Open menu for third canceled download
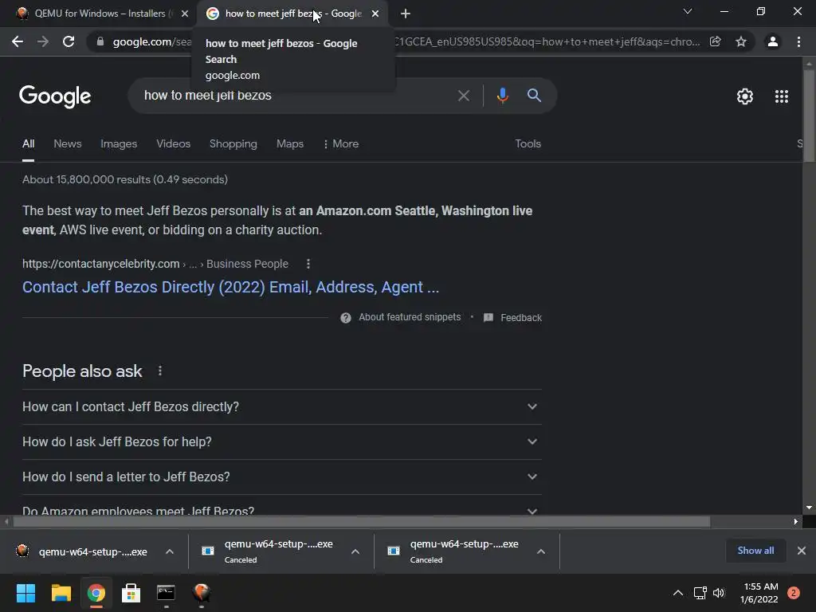The height and width of the screenshot is (612, 816). [541, 551]
